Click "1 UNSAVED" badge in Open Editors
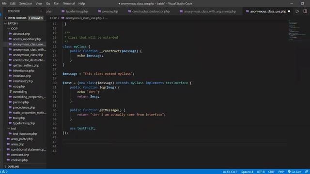This screenshot has height=174, width=310. (x=36, y=18)
